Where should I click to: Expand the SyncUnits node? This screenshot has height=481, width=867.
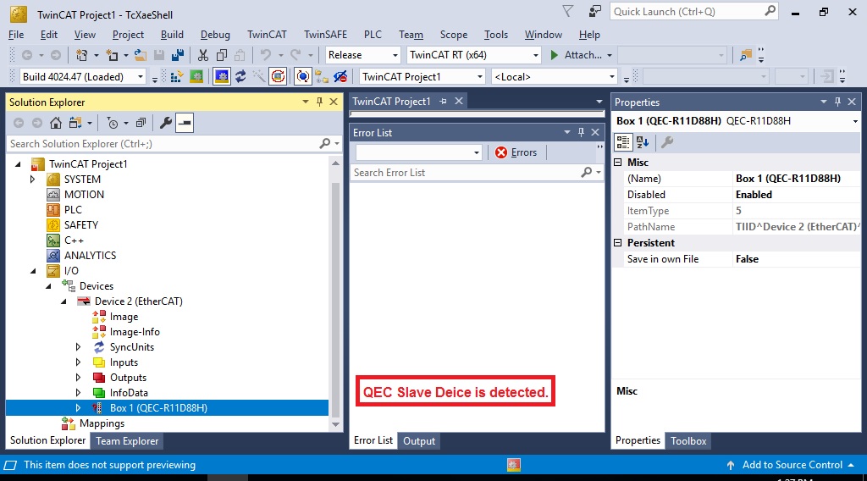click(x=78, y=347)
